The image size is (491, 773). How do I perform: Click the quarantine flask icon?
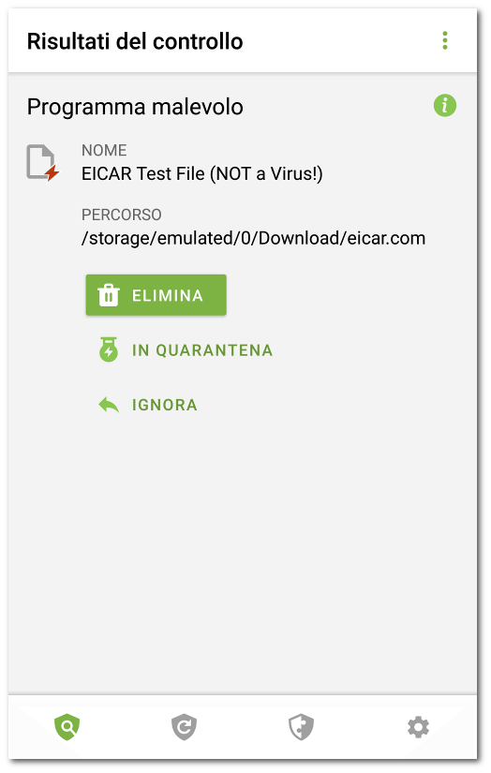click(x=109, y=349)
